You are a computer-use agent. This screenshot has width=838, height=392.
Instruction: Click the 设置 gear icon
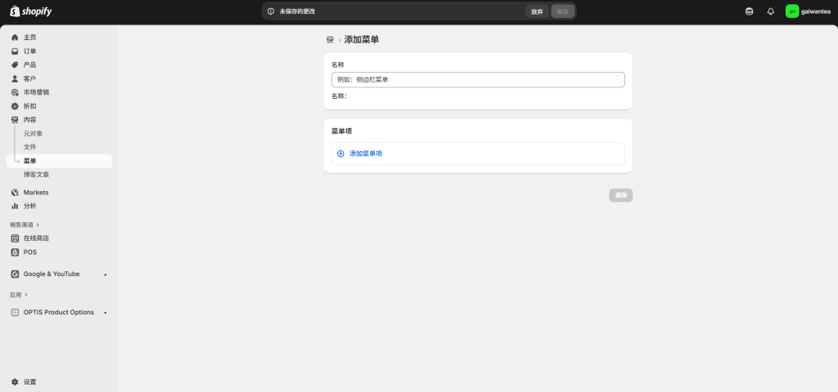[15, 382]
